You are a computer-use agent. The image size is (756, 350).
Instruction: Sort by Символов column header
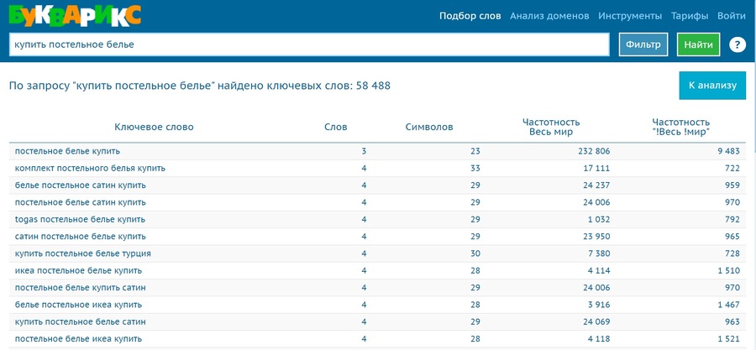point(428,128)
